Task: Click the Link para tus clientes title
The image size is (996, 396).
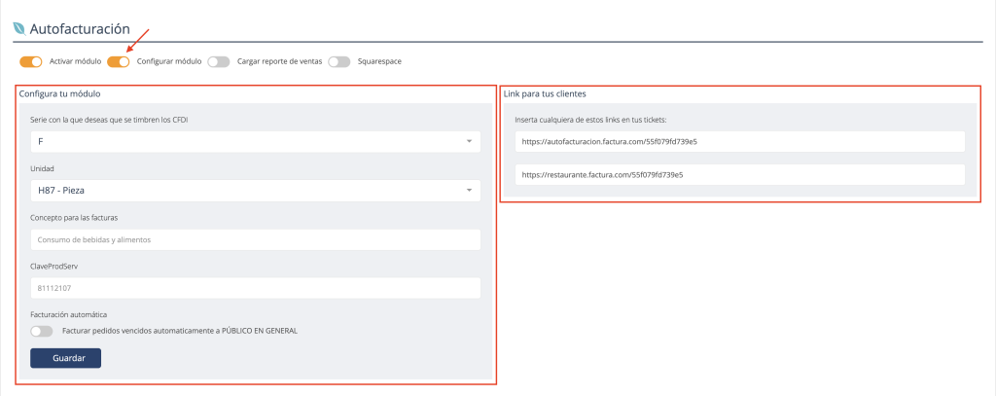Action: (545, 94)
